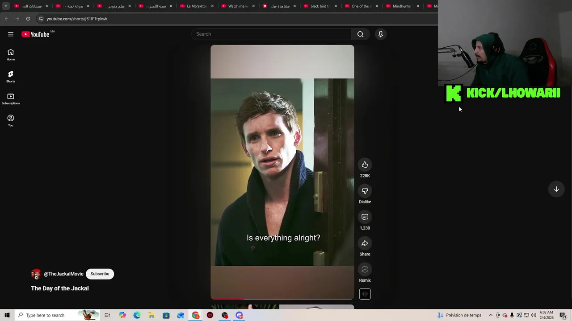Click the Windows taskbar search box
The height and width of the screenshot is (321, 572).
click(57, 315)
